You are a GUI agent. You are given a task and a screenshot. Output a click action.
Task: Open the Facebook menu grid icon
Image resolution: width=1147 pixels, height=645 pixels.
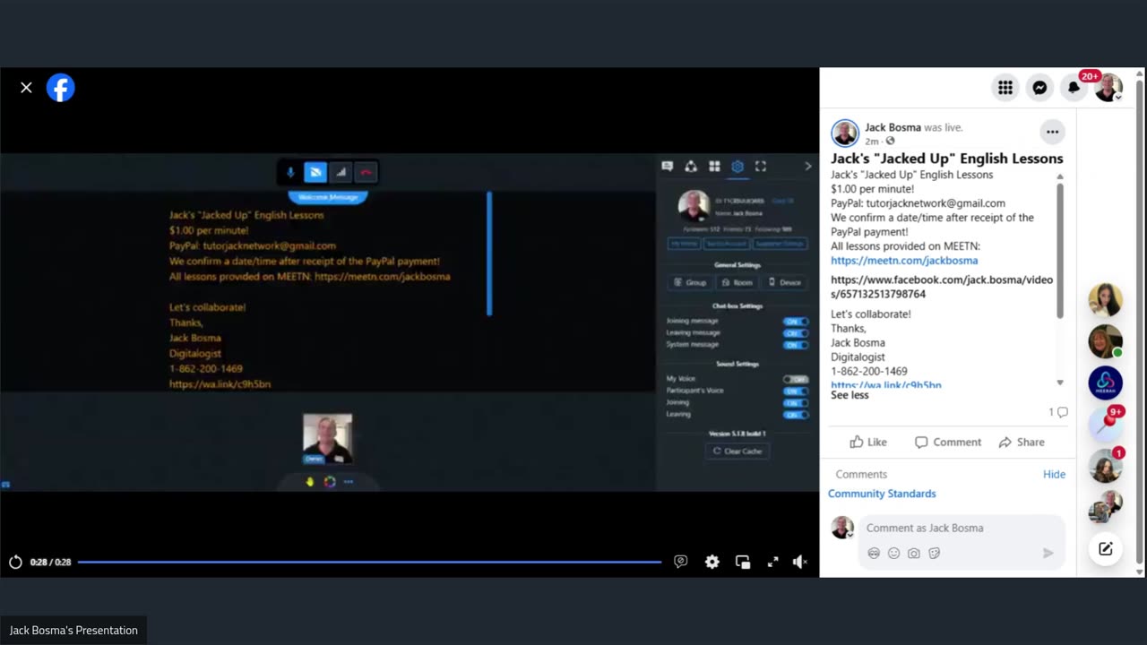coord(1005,88)
